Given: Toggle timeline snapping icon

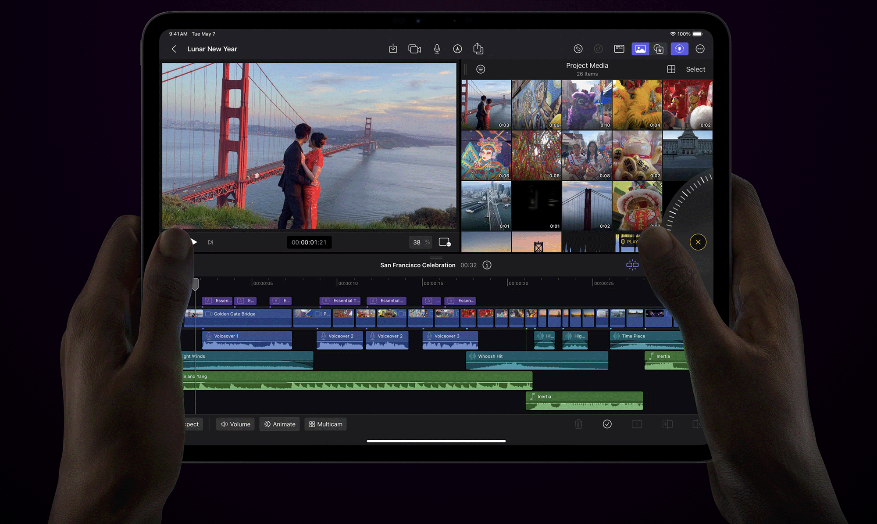Looking at the screenshot, I should click(x=632, y=265).
